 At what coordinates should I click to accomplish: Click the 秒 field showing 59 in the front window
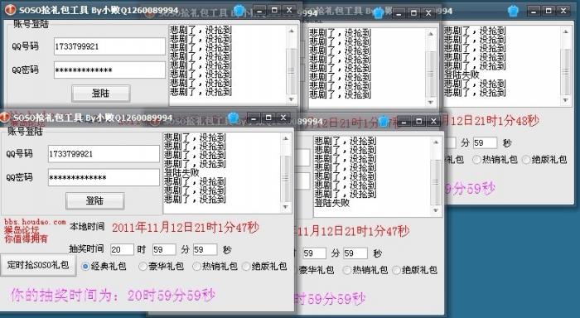(x=205, y=249)
